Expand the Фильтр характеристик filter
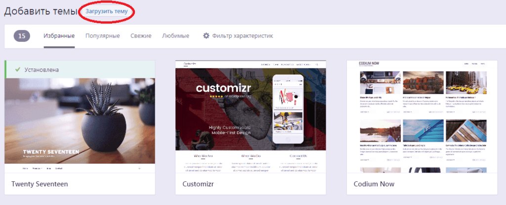Screen dimensions: 506x205 pos(238,35)
